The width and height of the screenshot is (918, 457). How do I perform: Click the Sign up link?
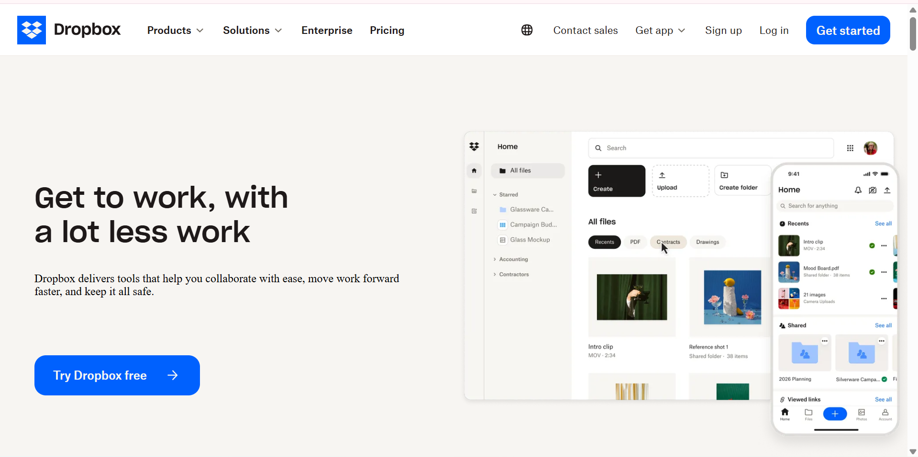click(723, 30)
